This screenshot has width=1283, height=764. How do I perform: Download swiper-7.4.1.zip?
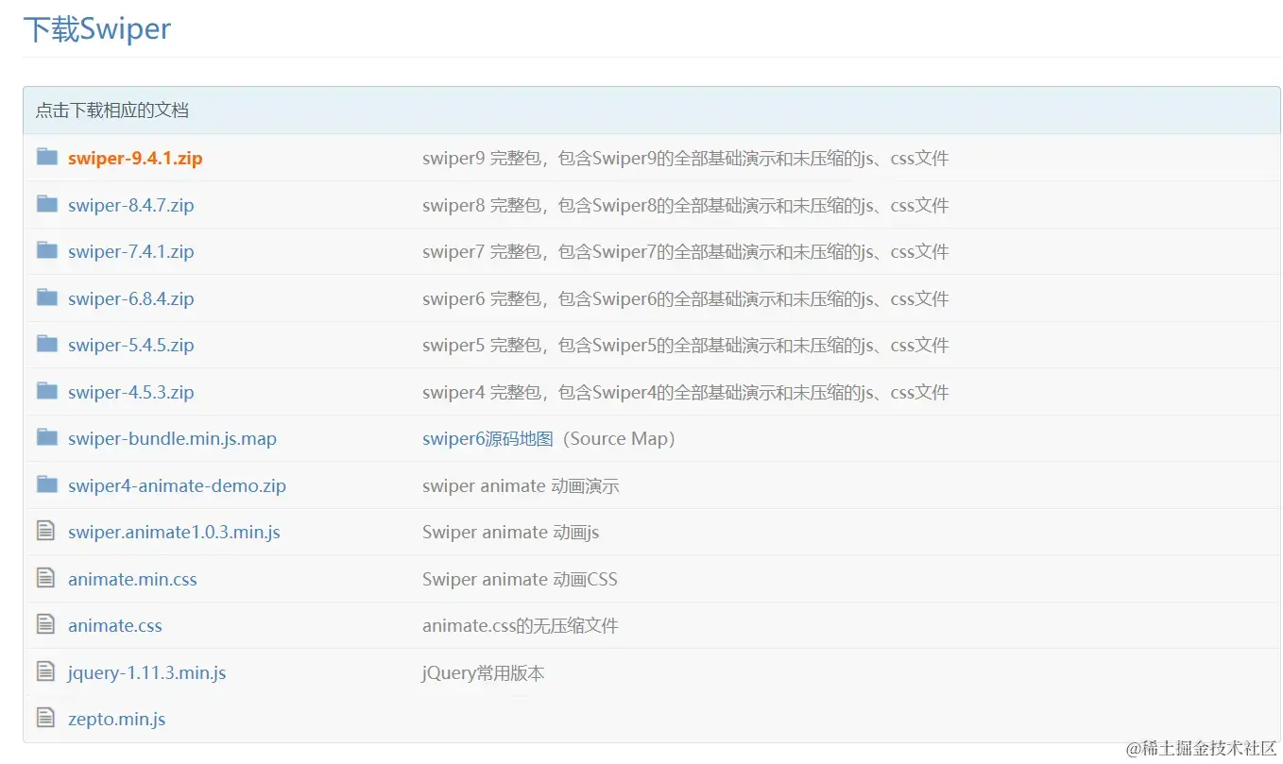[x=131, y=252]
